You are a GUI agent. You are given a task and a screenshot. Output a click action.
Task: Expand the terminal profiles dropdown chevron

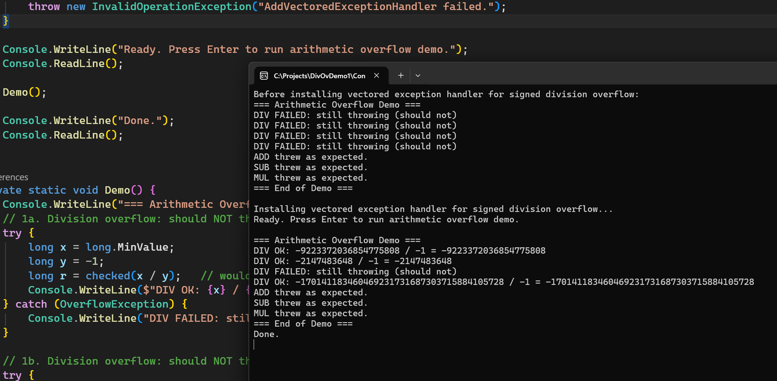[x=418, y=76]
